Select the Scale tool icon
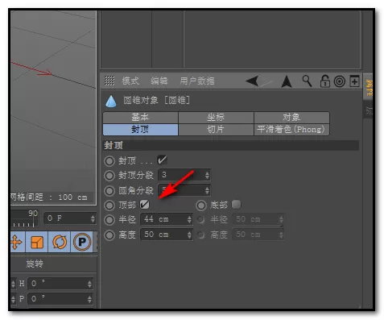 pyautogui.click(x=37, y=242)
